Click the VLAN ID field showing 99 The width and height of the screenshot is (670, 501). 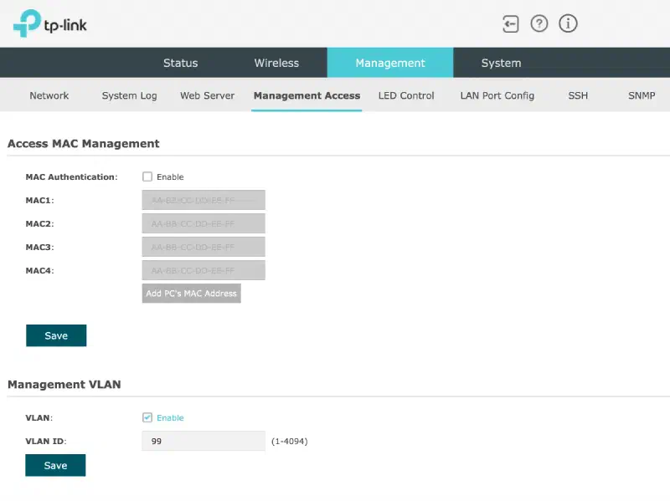point(204,441)
